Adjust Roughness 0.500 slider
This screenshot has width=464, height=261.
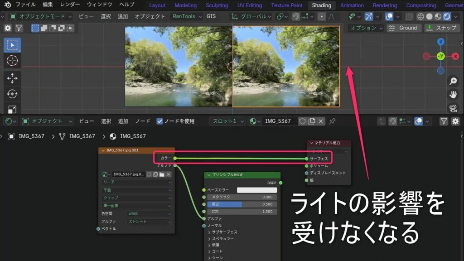pos(242,204)
